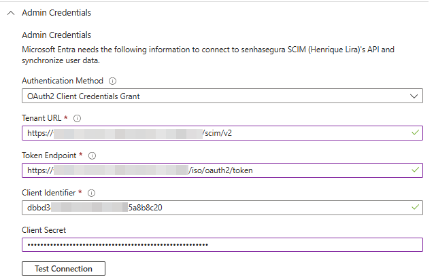Collapse section using the Admin Credentials chevron

[x=10, y=13]
